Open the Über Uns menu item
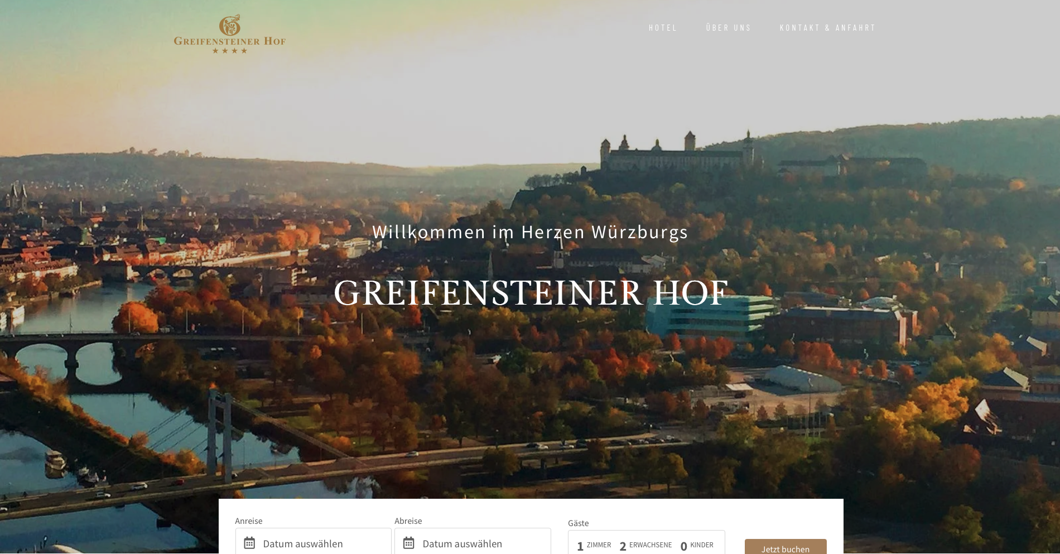 click(x=729, y=28)
